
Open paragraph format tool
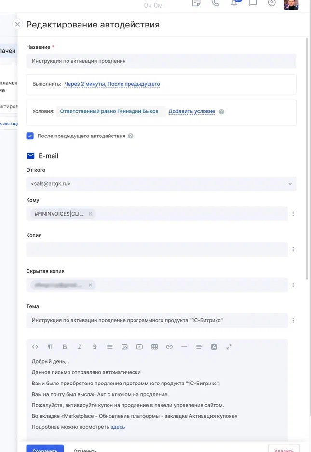point(50,347)
